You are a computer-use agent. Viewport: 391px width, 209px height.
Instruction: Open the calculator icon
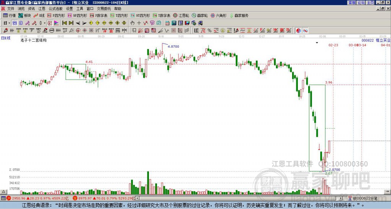pyautogui.click(x=174, y=23)
